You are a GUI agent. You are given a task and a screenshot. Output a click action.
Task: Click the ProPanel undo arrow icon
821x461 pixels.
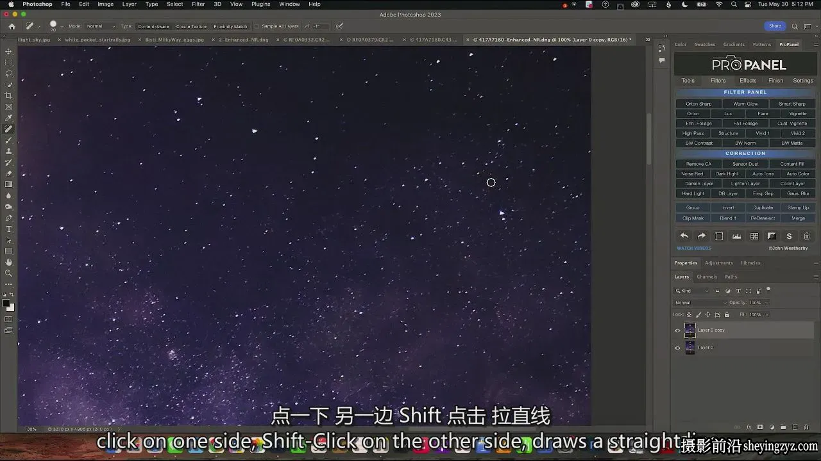click(x=684, y=236)
